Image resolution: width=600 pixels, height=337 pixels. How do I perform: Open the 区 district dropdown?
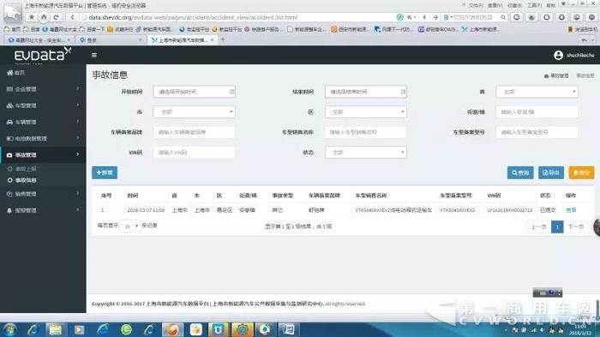[366, 111]
